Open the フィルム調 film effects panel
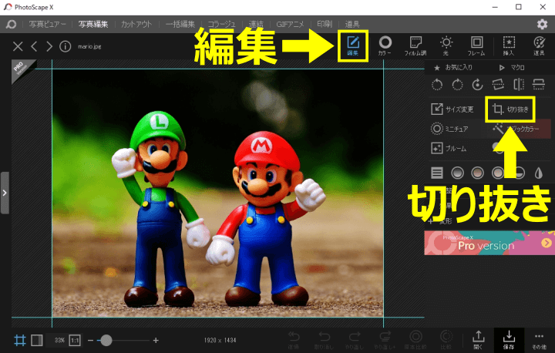Screen dimensions: 555x353 tap(415, 46)
